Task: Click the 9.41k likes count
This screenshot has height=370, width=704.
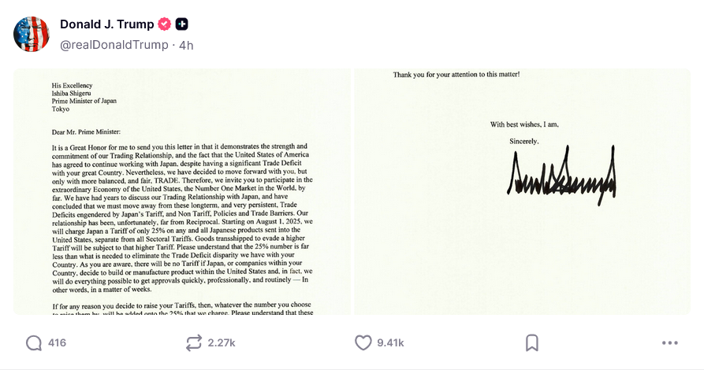Action: click(x=390, y=343)
